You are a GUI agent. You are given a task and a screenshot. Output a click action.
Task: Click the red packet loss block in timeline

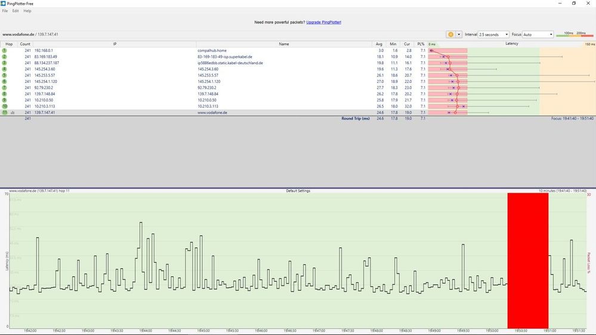pos(527,260)
